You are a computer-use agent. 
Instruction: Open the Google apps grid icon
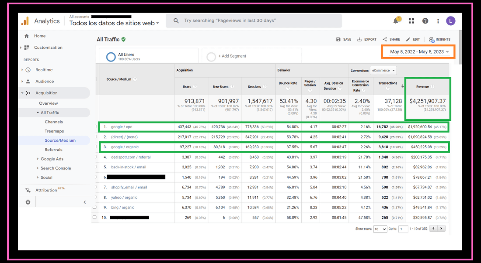411,21
